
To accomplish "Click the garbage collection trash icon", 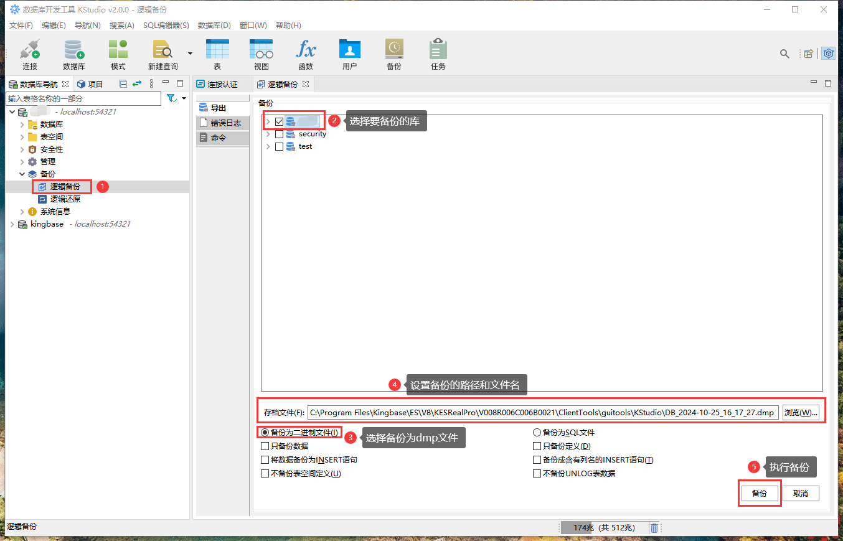I will [x=654, y=528].
